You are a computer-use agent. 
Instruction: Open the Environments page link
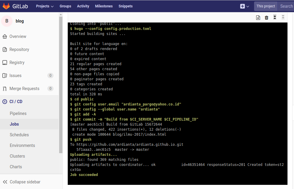click(x=22, y=145)
